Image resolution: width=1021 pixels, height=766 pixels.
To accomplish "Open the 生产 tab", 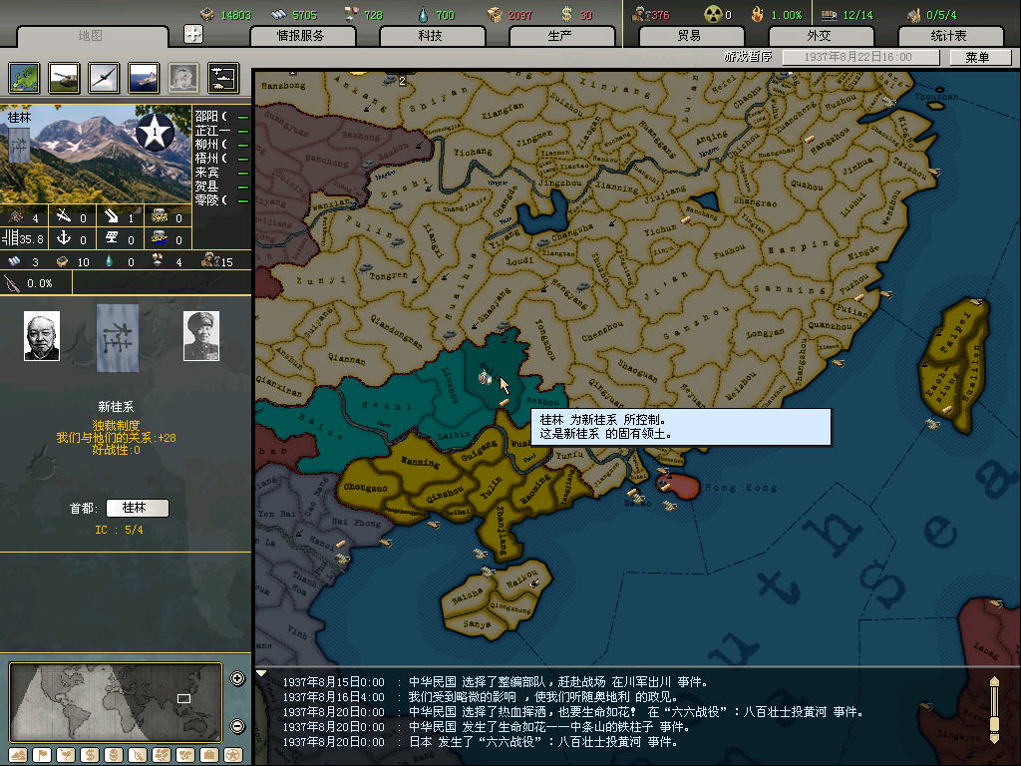I will click(x=560, y=36).
